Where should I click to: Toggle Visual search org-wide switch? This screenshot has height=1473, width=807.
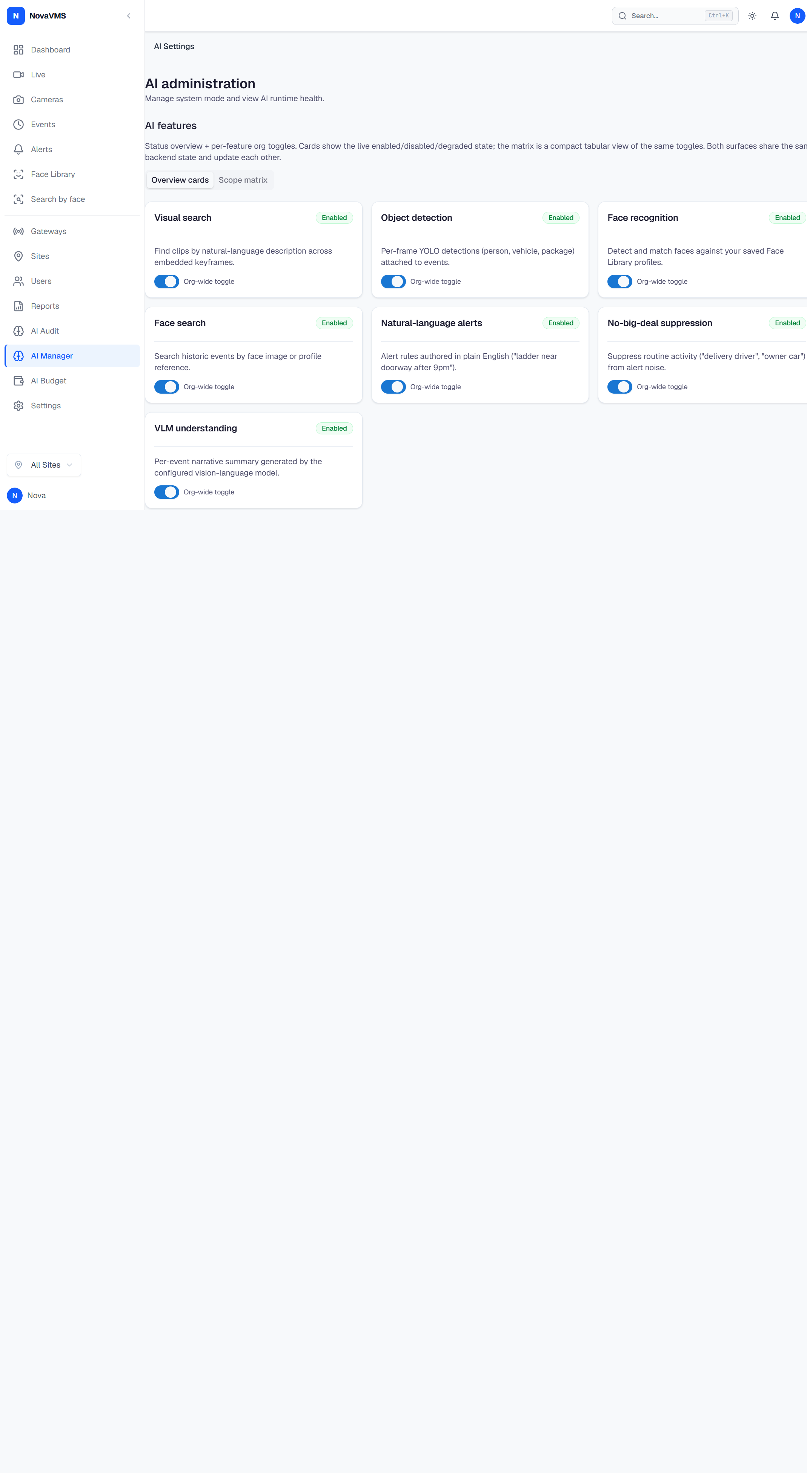coord(166,282)
